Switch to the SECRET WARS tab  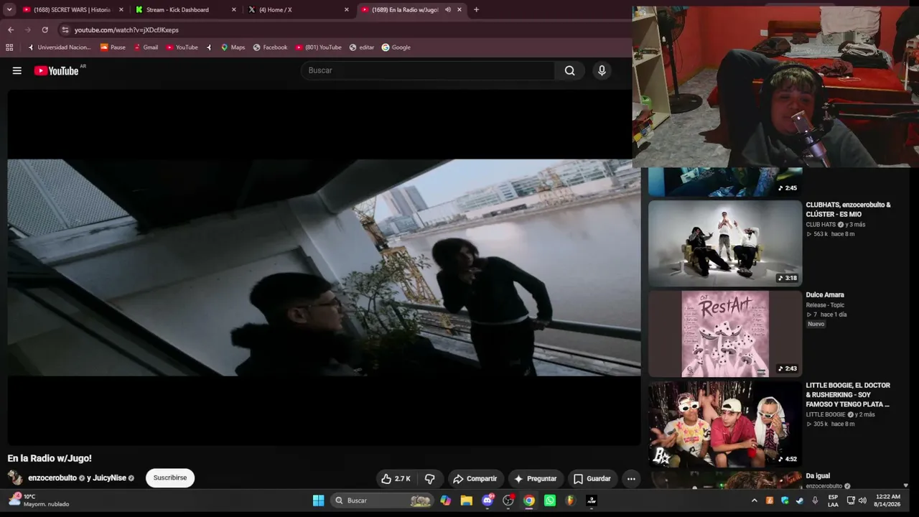[x=71, y=10]
